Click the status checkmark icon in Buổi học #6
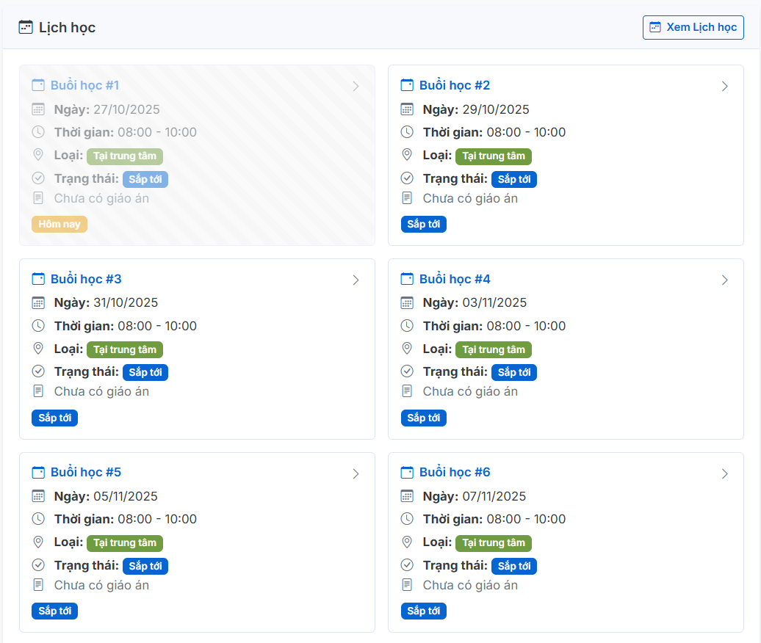This screenshot has height=643, width=761. 407,565
